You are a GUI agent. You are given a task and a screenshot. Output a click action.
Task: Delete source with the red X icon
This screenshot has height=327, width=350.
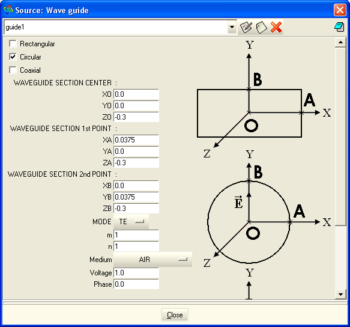[276, 27]
